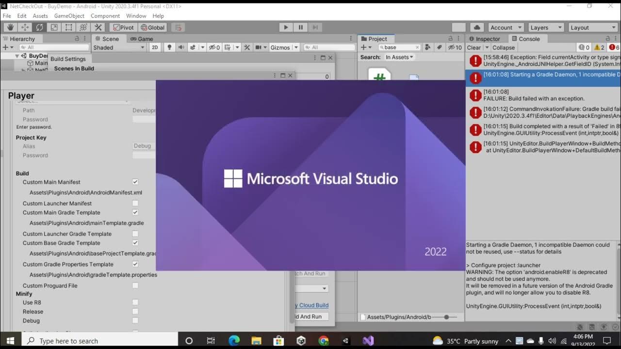Click search by type icon in Project

tap(428, 48)
